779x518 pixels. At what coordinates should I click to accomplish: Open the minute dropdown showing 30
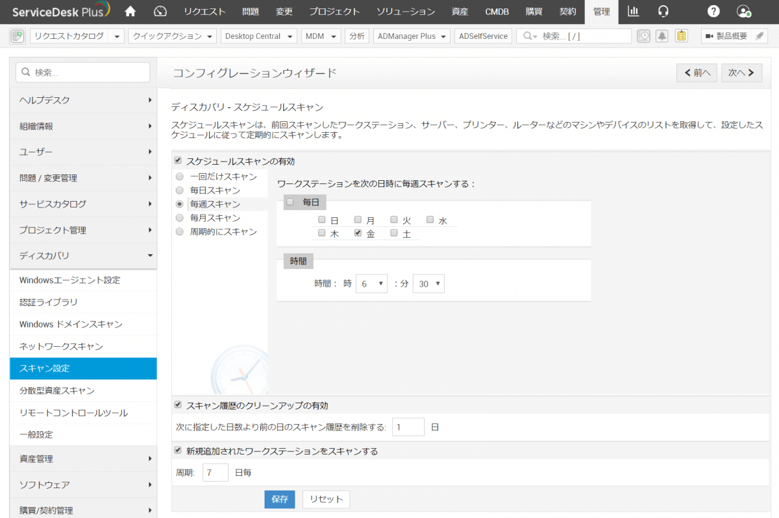428,283
